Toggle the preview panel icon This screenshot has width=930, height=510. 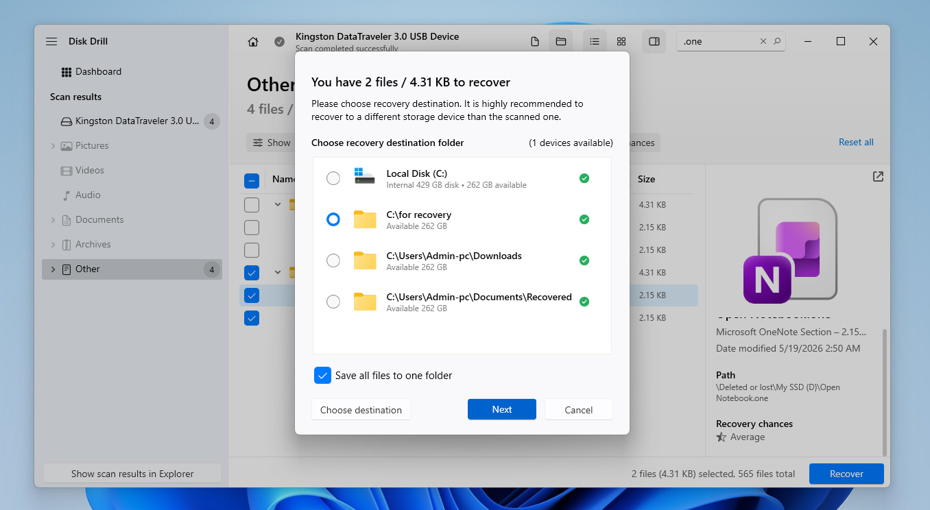(654, 42)
